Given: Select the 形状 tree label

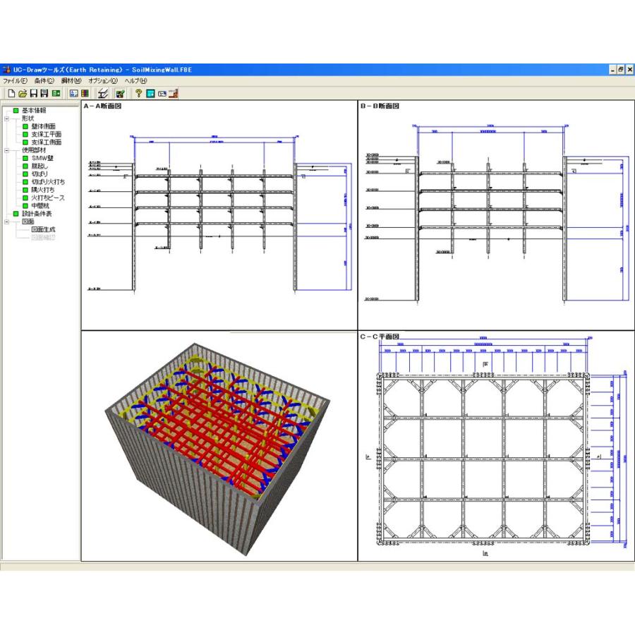Looking at the screenshot, I should 28,119.
